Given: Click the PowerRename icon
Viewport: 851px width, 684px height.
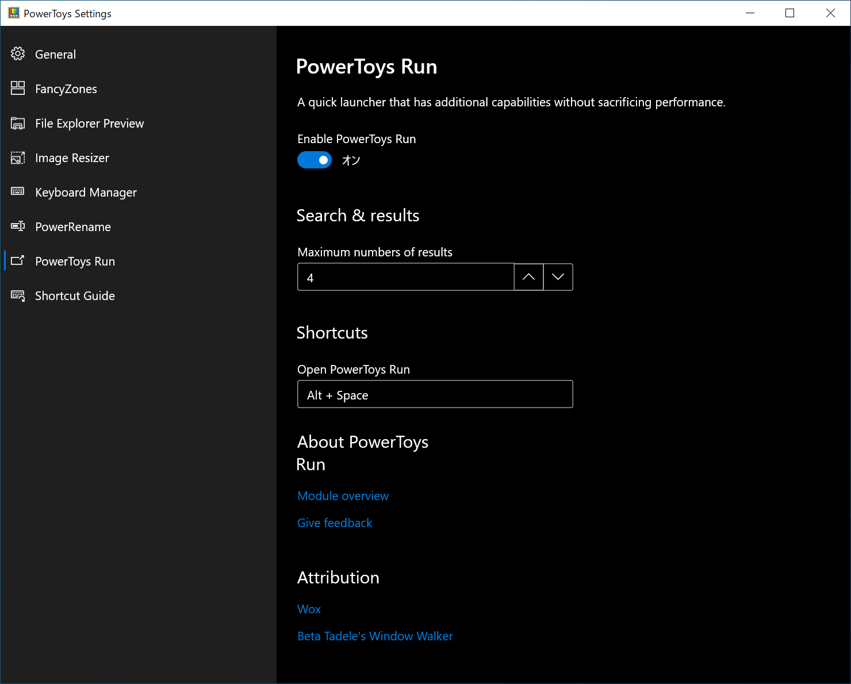Looking at the screenshot, I should coord(18,226).
